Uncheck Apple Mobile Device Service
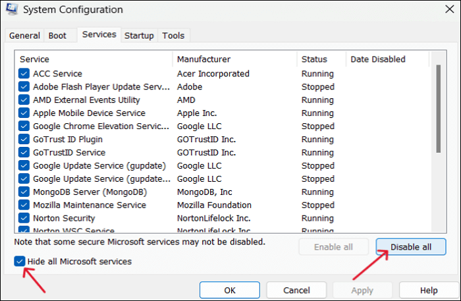This screenshot has height=301, width=461. click(24, 113)
